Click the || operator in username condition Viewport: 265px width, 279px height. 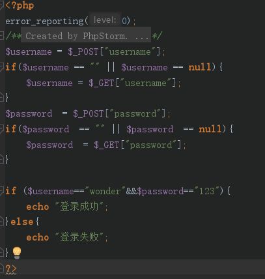[x=111, y=67]
